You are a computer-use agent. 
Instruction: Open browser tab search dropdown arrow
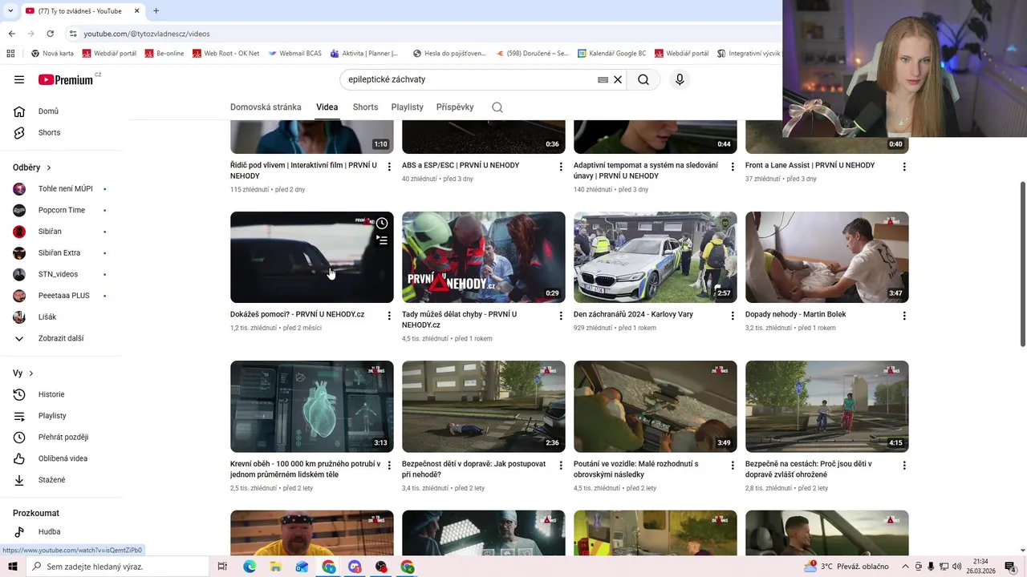coord(10,10)
